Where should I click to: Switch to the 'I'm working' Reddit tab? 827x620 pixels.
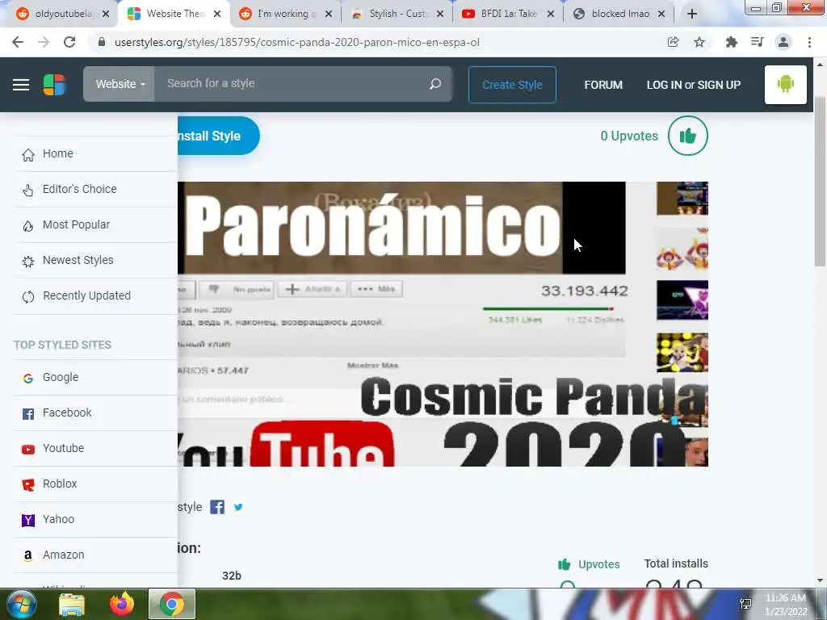click(x=285, y=14)
